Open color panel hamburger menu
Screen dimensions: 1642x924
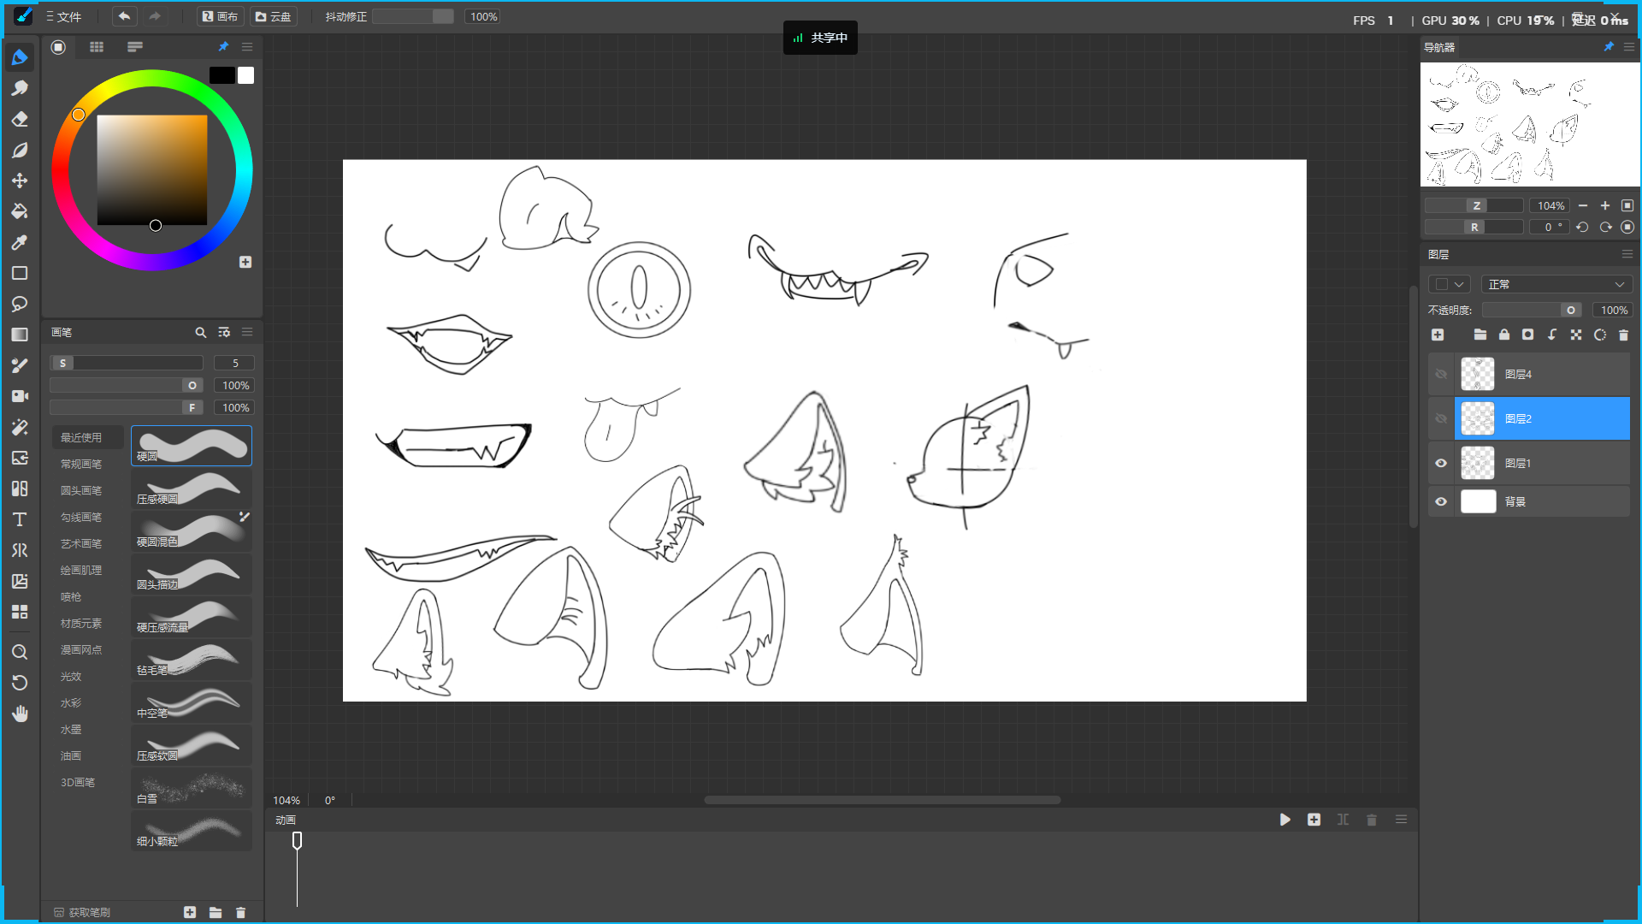247,47
